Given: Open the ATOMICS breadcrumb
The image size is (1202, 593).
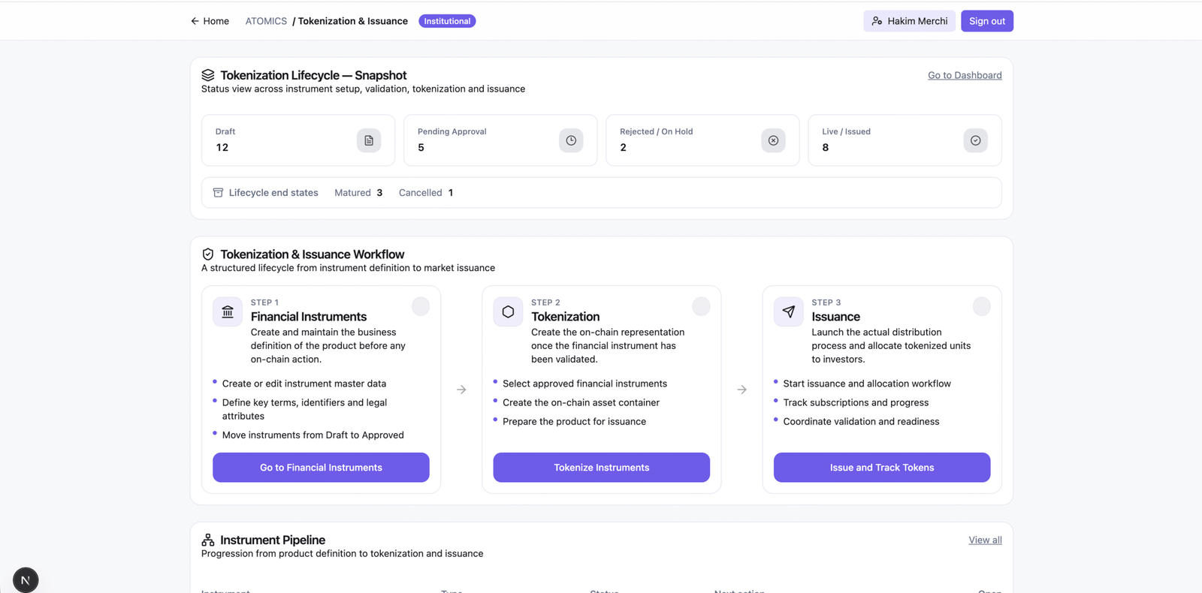Looking at the screenshot, I should click(266, 21).
